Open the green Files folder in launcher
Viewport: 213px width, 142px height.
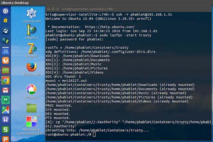point(5,70)
